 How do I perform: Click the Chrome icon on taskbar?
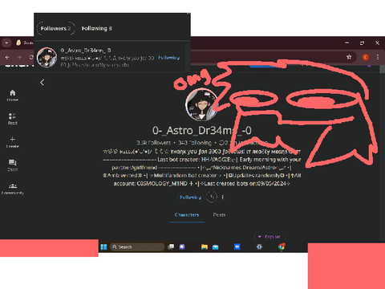click(x=282, y=246)
